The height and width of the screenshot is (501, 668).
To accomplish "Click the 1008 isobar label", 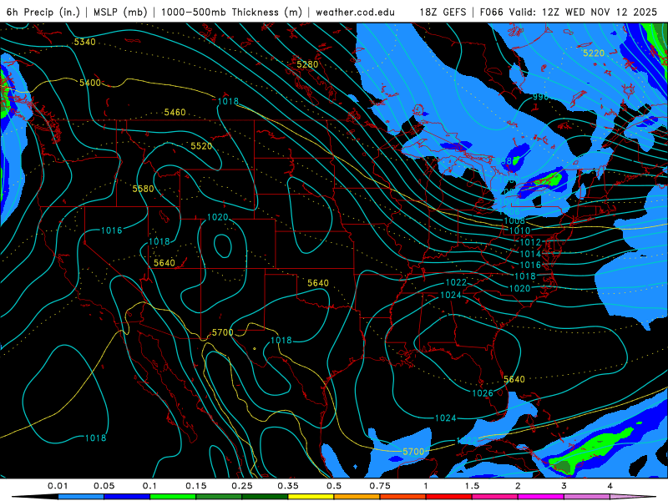I will tap(514, 220).
